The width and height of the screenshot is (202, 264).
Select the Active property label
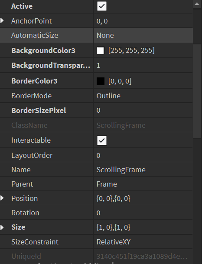pyautogui.click(x=22, y=6)
